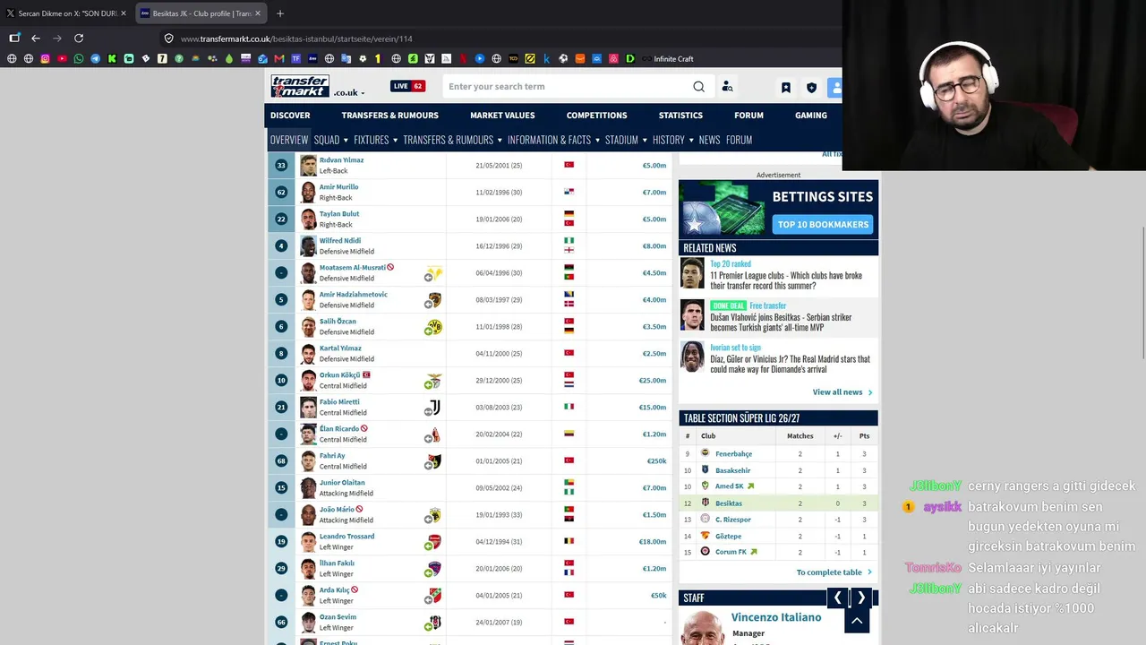This screenshot has width=1146, height=645.
Task: Go to next staff member arrow
Action: click(861, 598)
